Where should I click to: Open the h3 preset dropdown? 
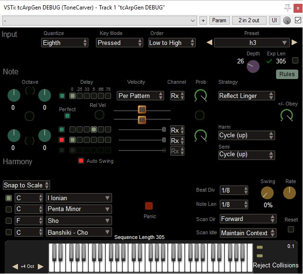point(252,43)
